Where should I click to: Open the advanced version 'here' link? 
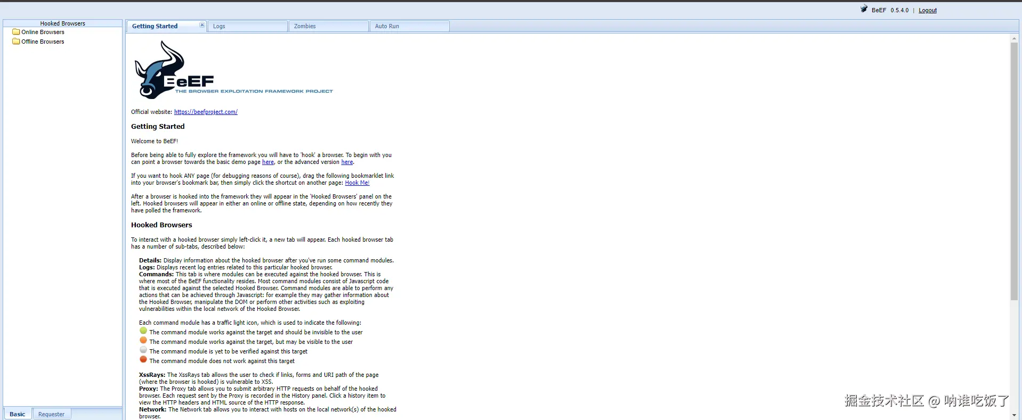coord(347,162)
